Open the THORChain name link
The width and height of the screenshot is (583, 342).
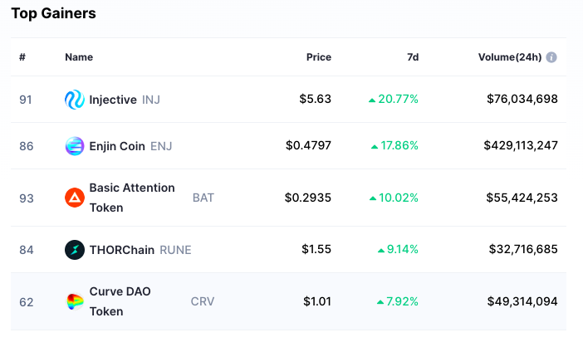click(122, 250)
